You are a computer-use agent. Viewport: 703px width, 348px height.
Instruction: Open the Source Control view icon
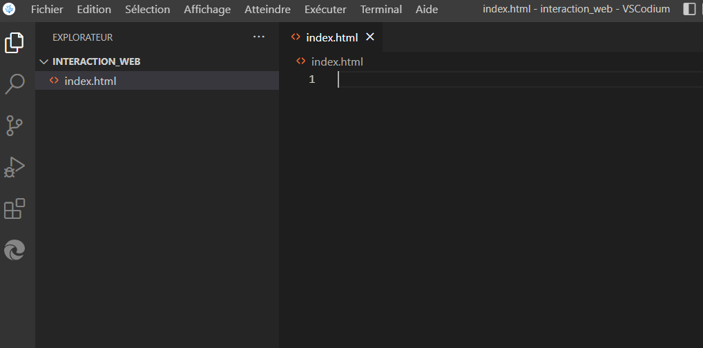[x=15, y=126]
